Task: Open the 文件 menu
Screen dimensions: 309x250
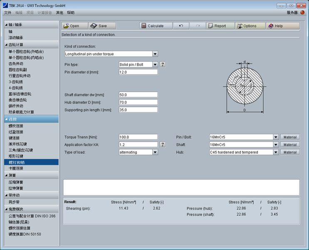Action: click(7, 12)
